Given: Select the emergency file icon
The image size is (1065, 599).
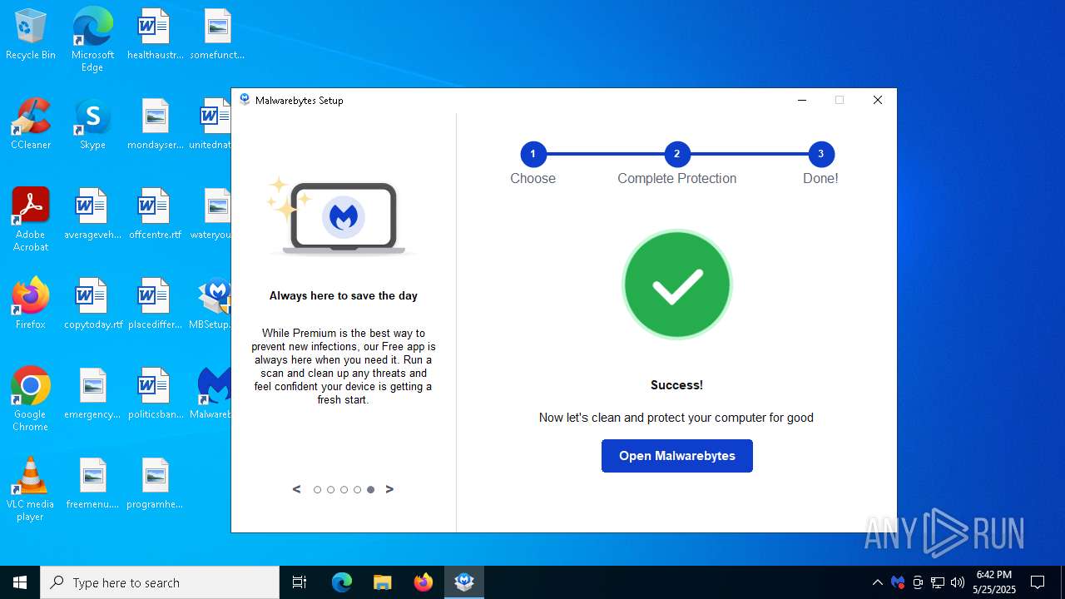Looking at the screenshot, I should 92,394.
